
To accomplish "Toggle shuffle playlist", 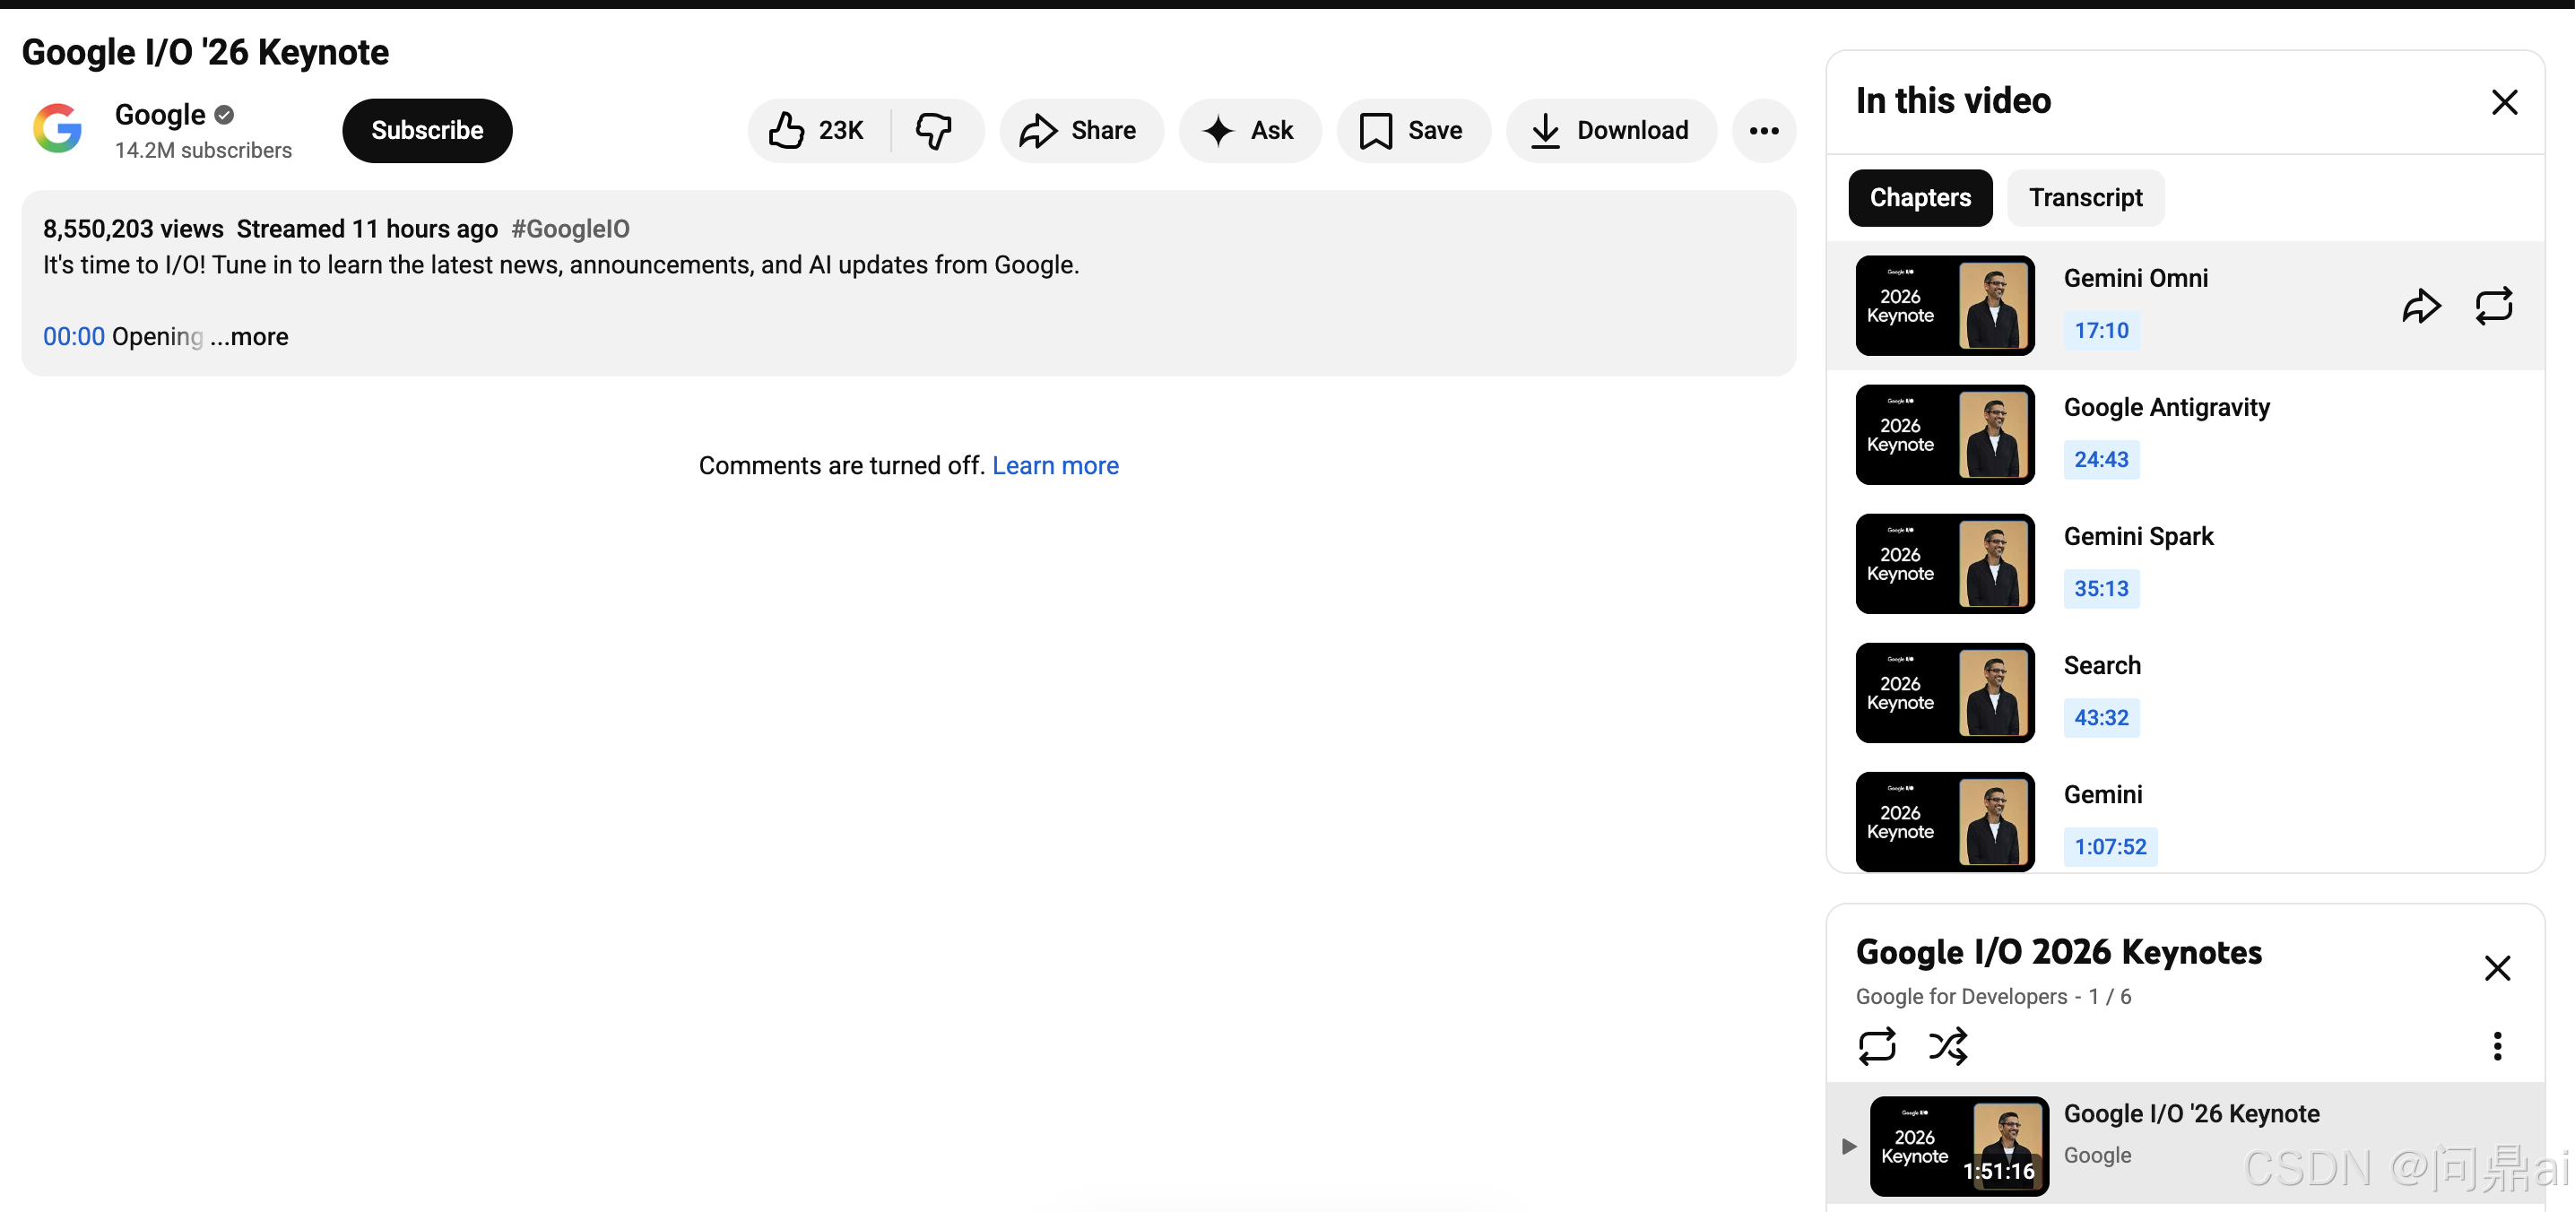I will [1948, 1046].
